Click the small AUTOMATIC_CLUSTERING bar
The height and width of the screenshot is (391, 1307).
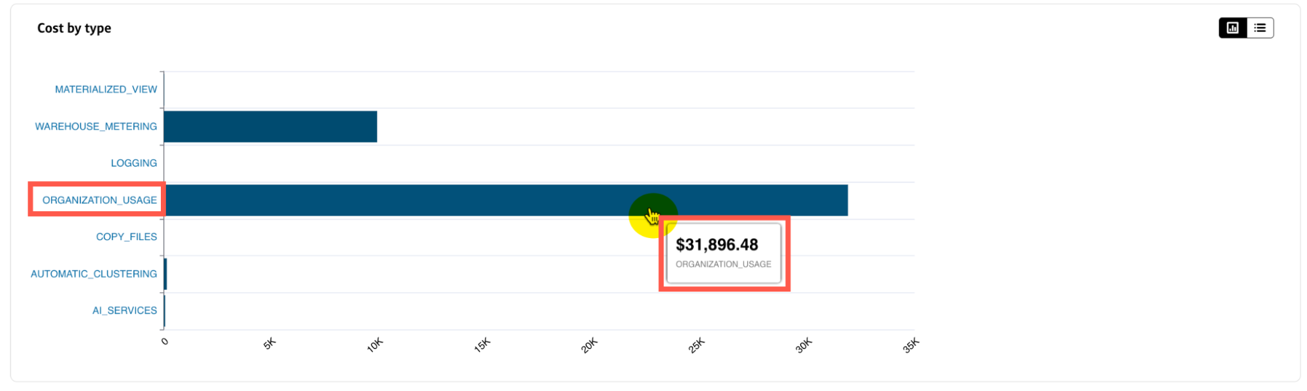[165, 274]
